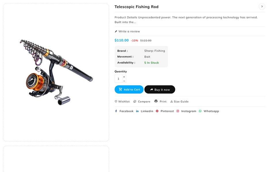Click the pencil icon beside Write a review

[x=116, y=32]
